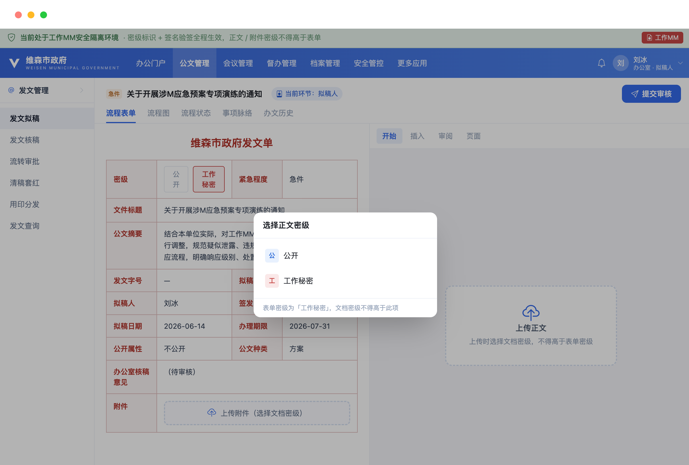
Task: Select 工作秘密 option in the classification dialog
Action: point(345,281)
